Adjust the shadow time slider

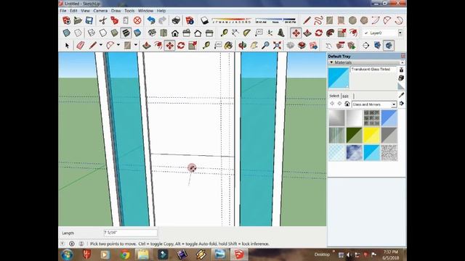275,20
